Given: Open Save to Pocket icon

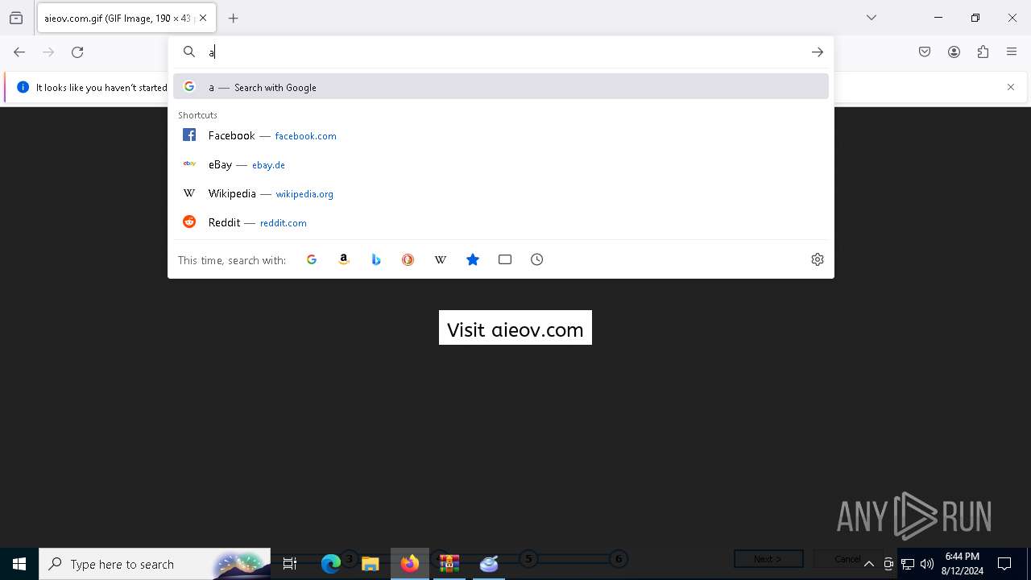Looking at the screenshot, I should [925, 52].
